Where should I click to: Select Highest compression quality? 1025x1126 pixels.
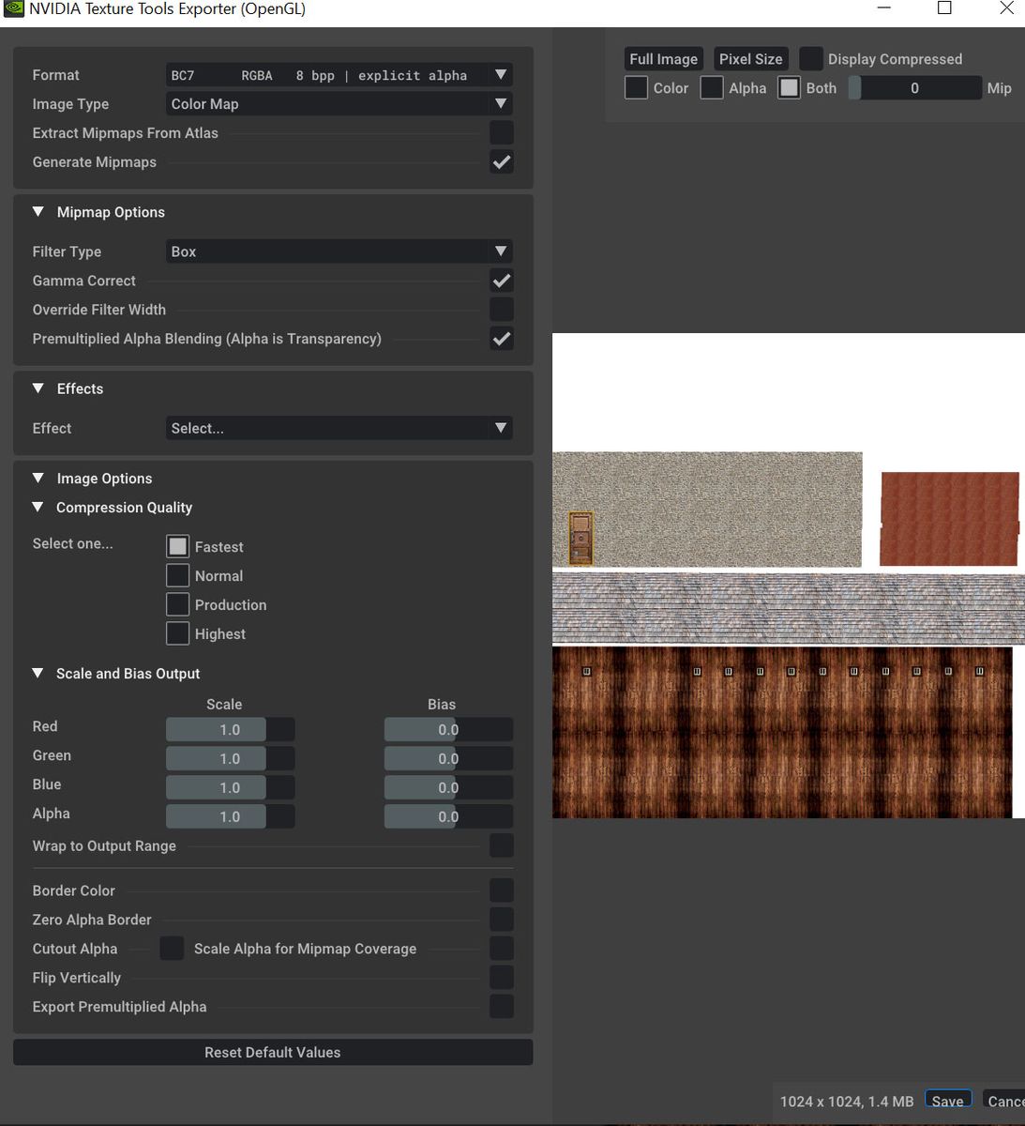178,634
